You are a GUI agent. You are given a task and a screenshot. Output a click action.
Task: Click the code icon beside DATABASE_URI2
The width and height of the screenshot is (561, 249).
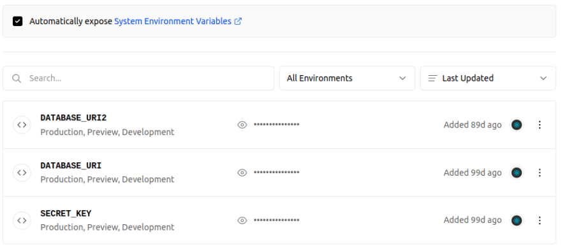pyautogui.click(x=22, y=125)
